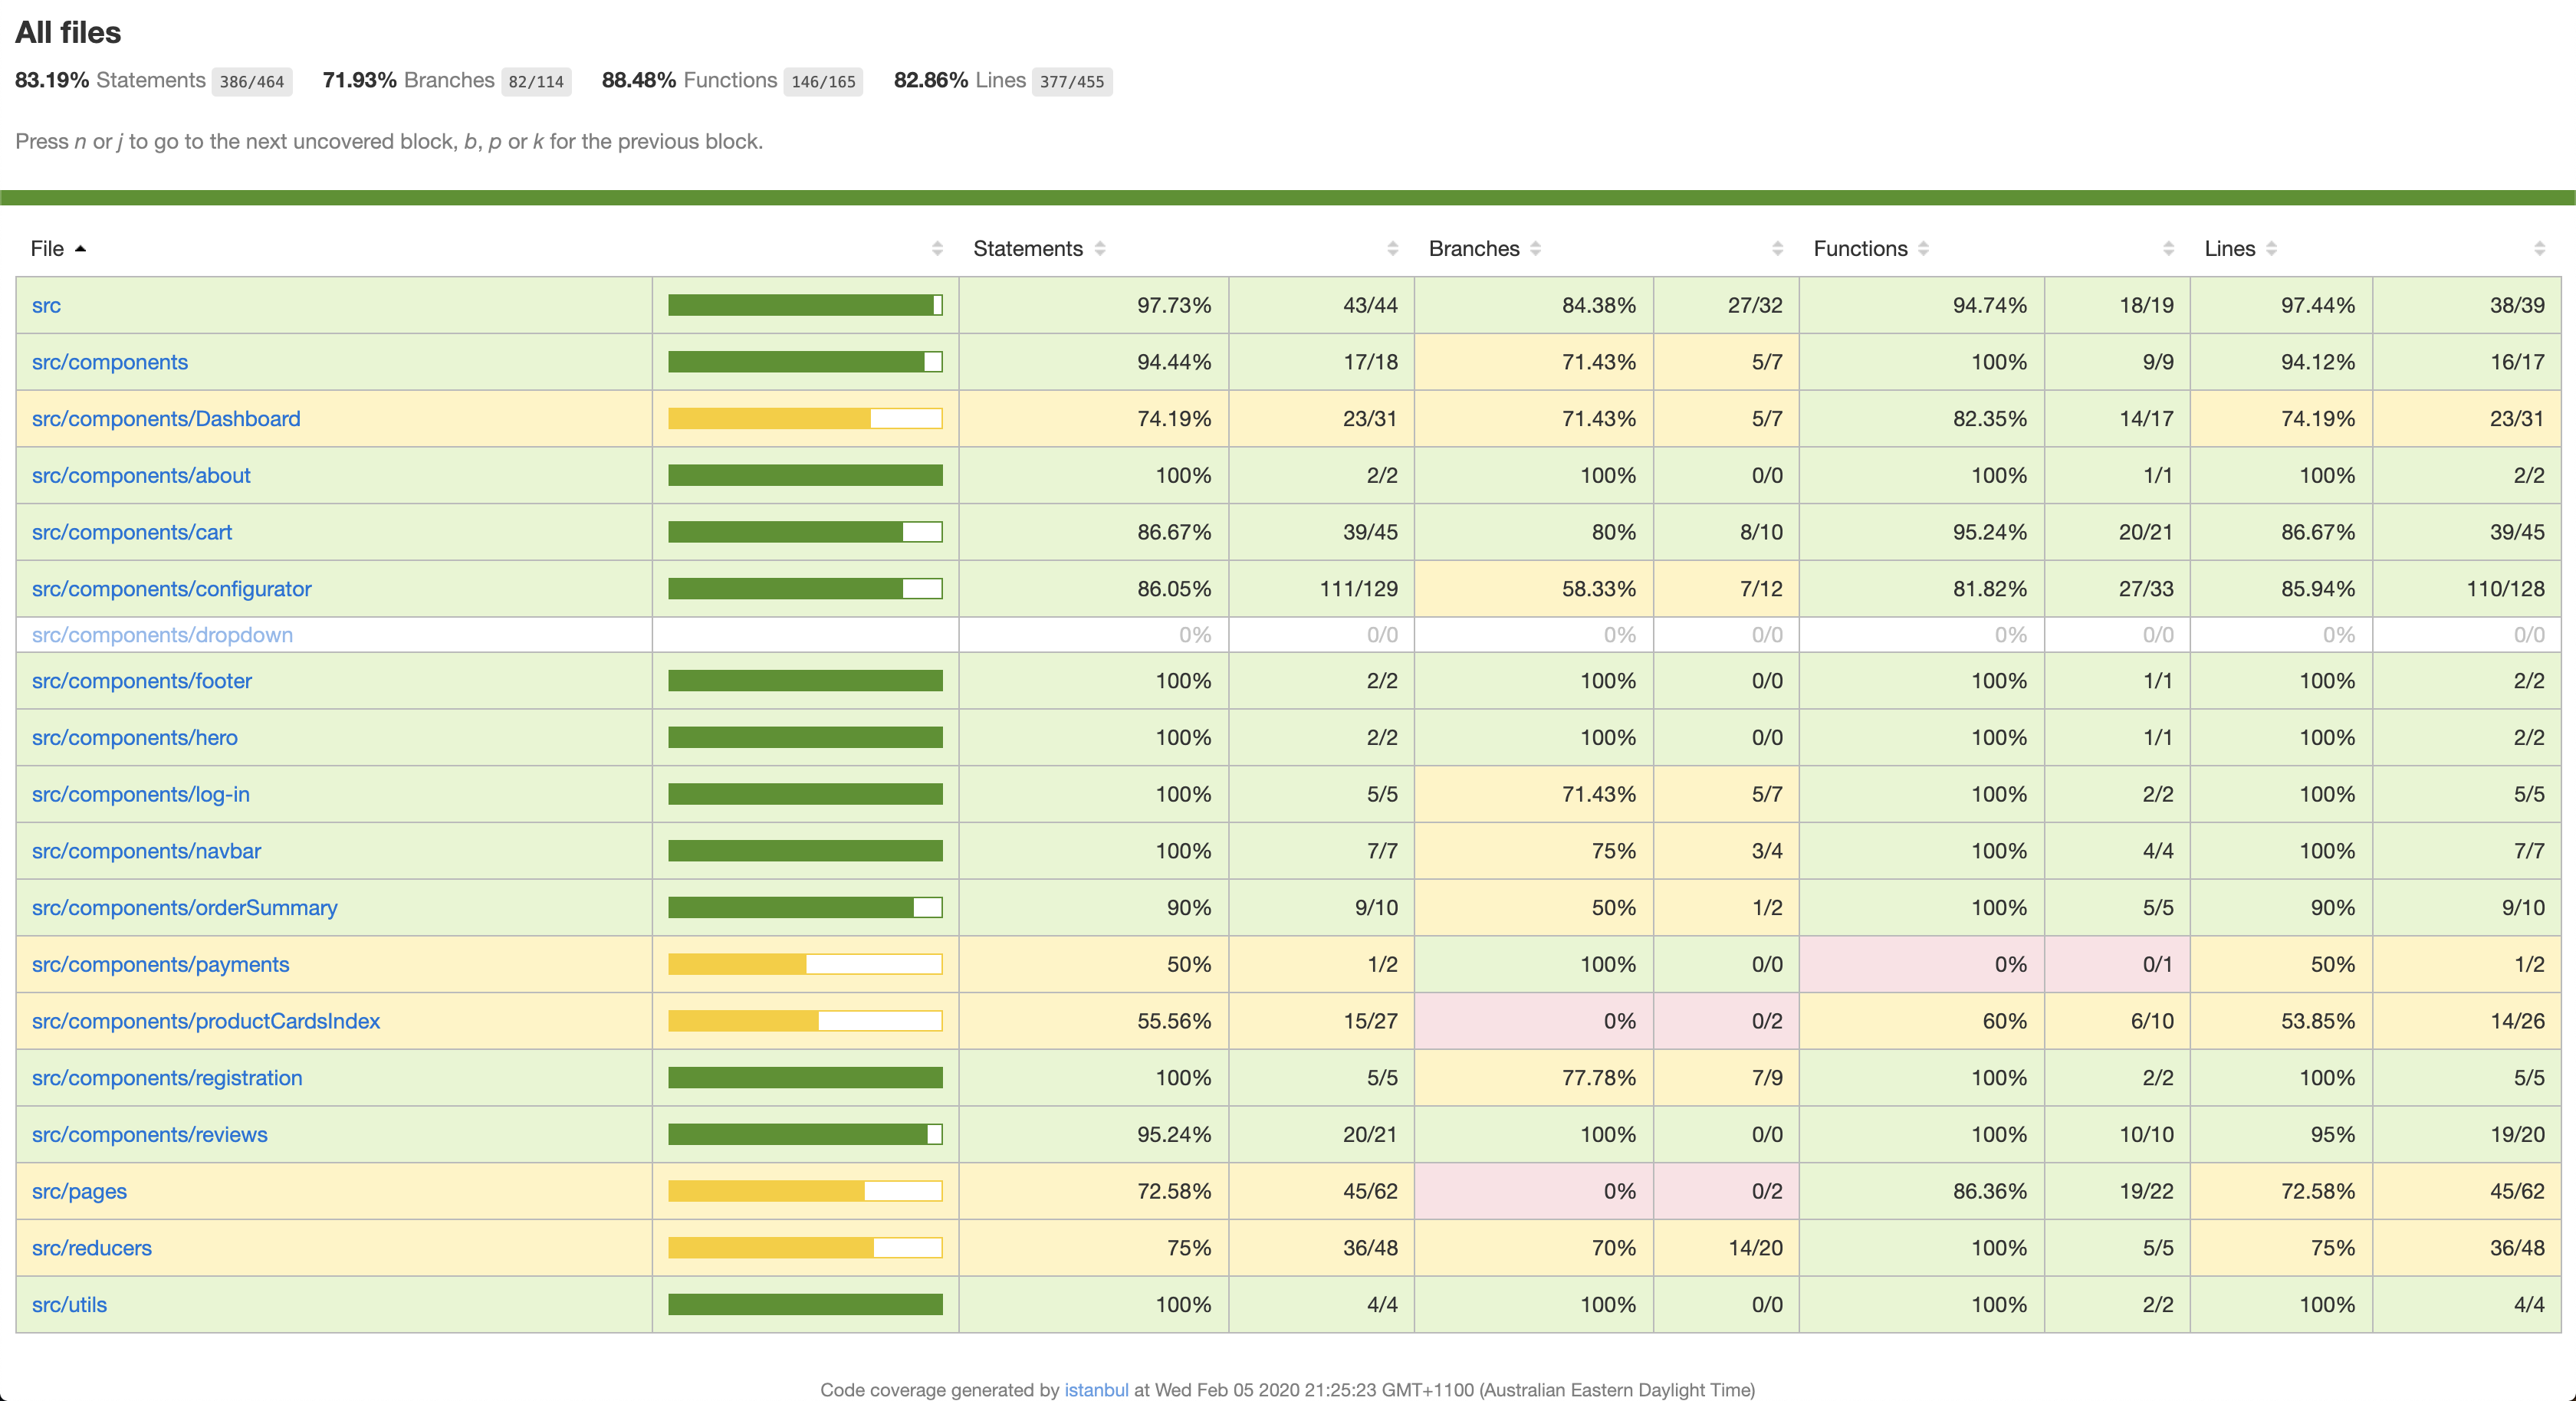This screenshot has height=1401, width=2576.
Task: Go to the src/pages coverage report
Action: click(x=79, y=1191)
